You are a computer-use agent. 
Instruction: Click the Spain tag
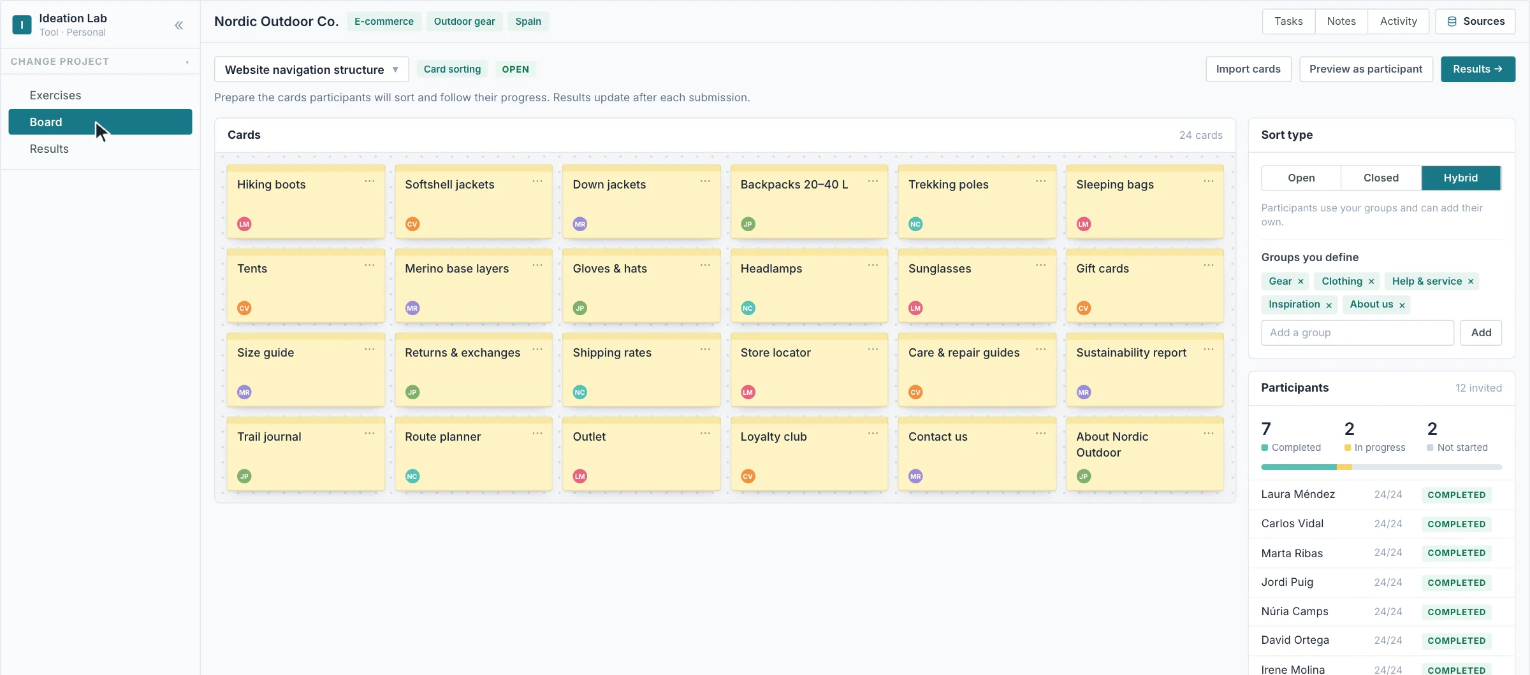pos(528,21)
